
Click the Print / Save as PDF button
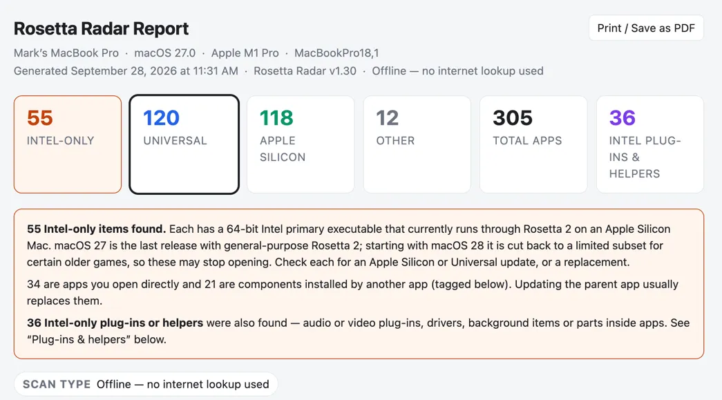pos(646,28)
